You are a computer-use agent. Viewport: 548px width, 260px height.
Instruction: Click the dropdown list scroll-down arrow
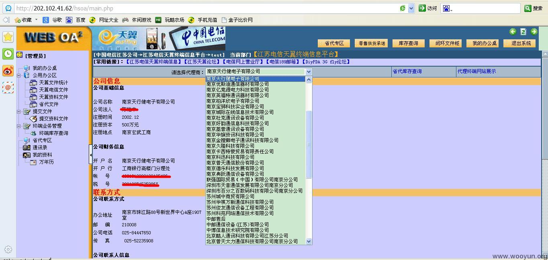click(309, 241)
